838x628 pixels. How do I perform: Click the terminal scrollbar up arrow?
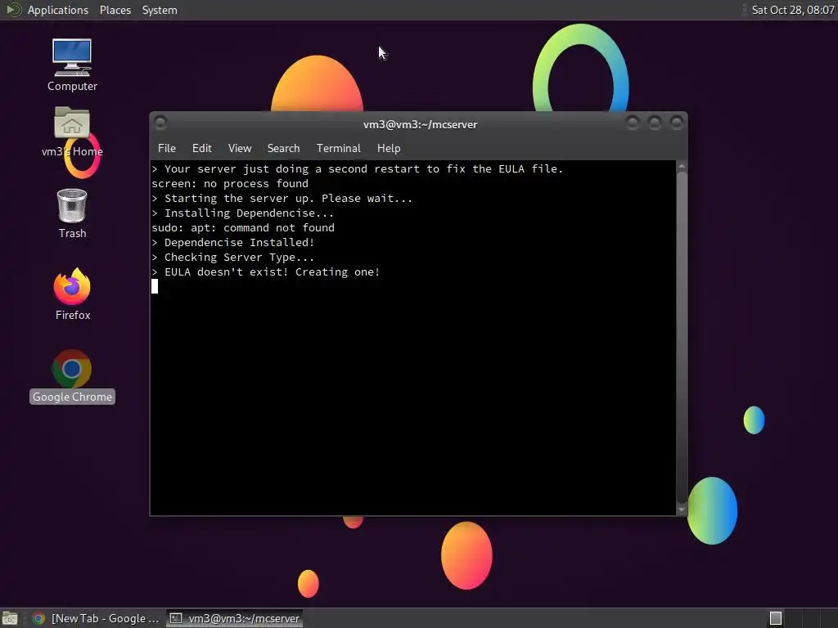pyautogui.click(x=682, y=167)
